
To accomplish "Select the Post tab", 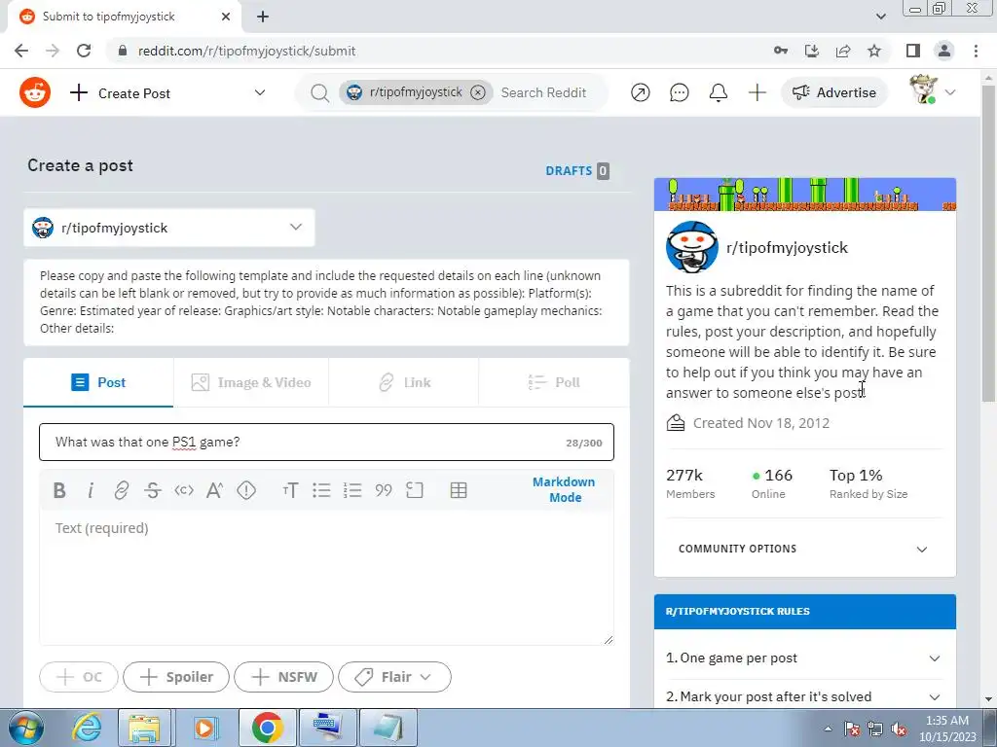I will [98, 382].
